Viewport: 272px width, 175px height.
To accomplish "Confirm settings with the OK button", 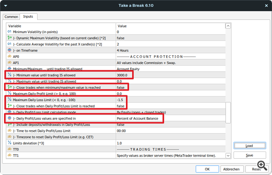I will click(x=207, y=169).
